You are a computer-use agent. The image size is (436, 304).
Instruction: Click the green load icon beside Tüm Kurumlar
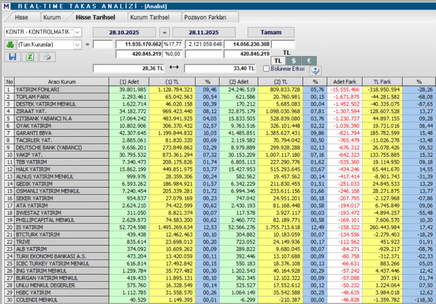tap(11, 45)
